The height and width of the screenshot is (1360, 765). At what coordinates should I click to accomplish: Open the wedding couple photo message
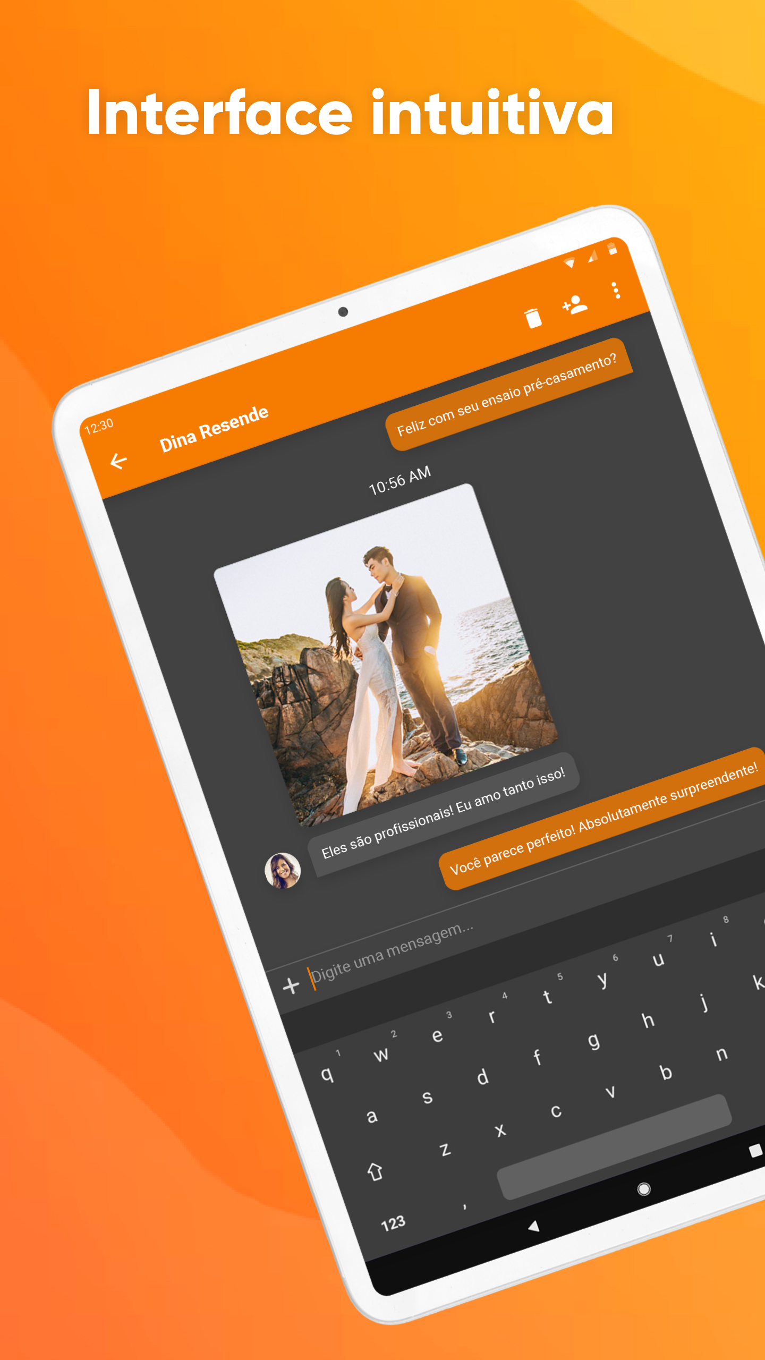tap(386, 655)
